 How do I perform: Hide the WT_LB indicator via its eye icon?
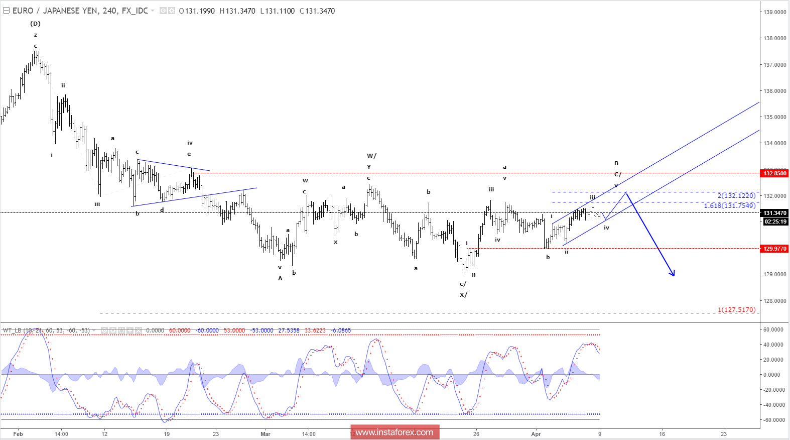tap(104, 331)
